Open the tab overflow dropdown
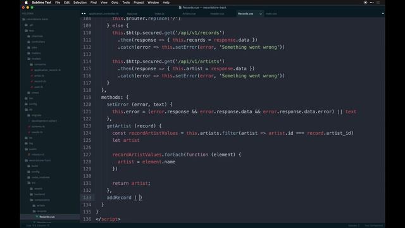 tap(382, 14)
